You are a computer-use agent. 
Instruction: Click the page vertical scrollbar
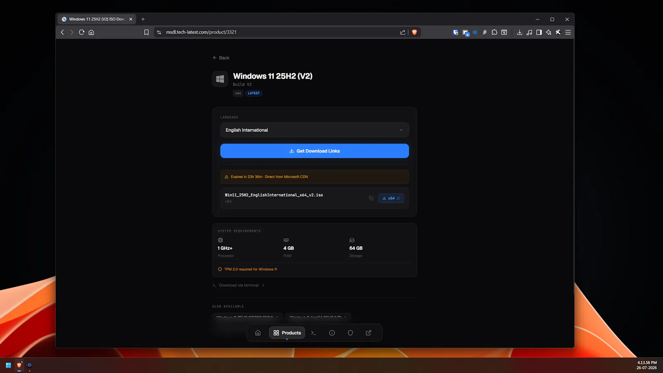click(573, 166)
